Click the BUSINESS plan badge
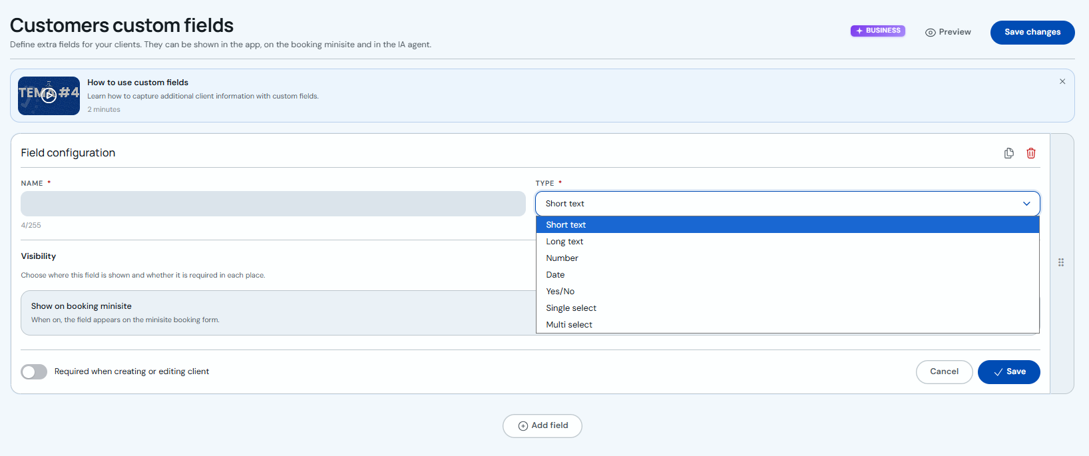 tap(877, 31)
